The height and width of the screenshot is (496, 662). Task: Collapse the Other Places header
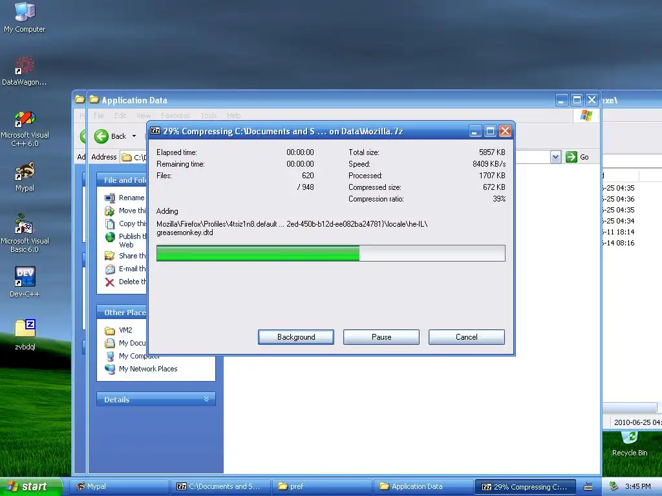[122, 313]
